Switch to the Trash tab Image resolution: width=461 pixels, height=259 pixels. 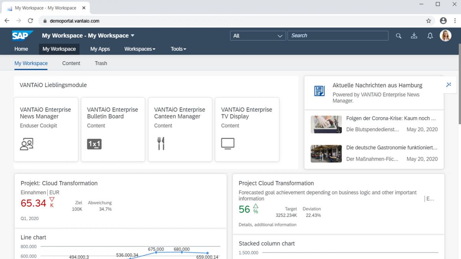[101, 63]
